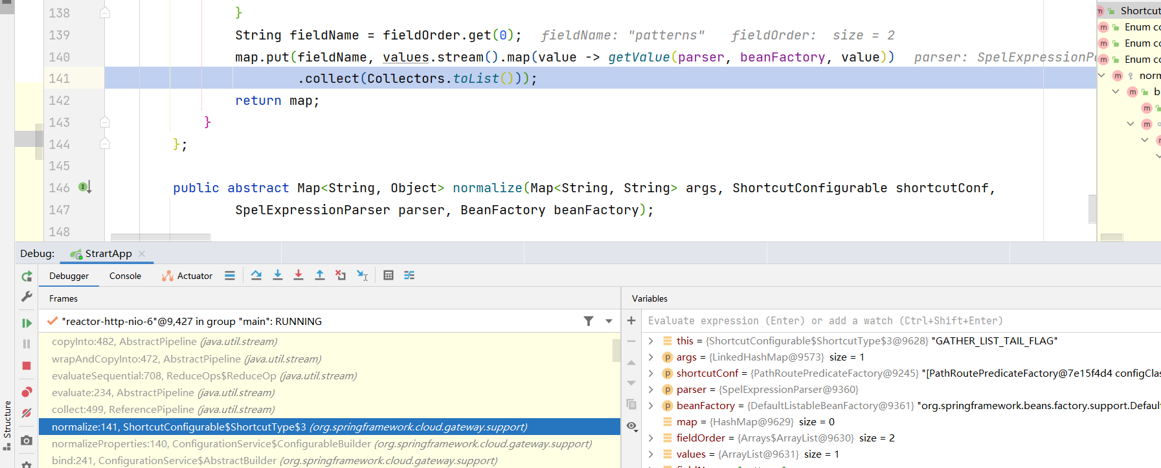1161x468 pixels.
Task: Collapse the 'norm' method node in Structure
Action: point(1101,76)
